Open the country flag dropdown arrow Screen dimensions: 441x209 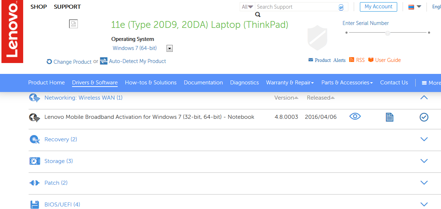[x=419, y=7]
